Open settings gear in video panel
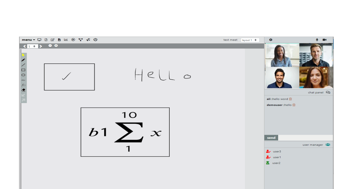 (271, 40)
